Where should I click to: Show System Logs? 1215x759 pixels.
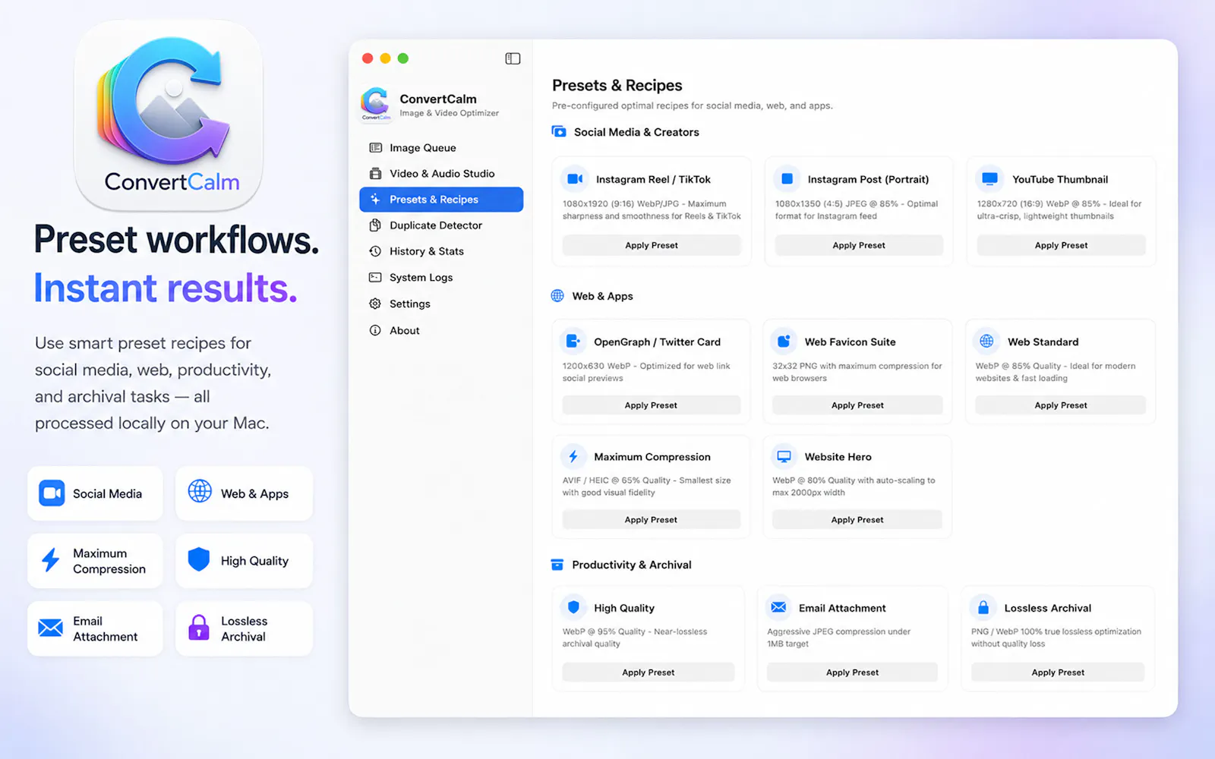coord(441,278)
